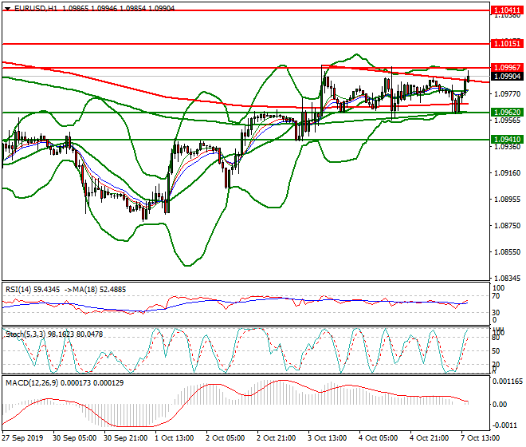The width and height of the screenshot is (526, 447).
Task: Select the 1.09410 green support label
Action: point(507,139)
